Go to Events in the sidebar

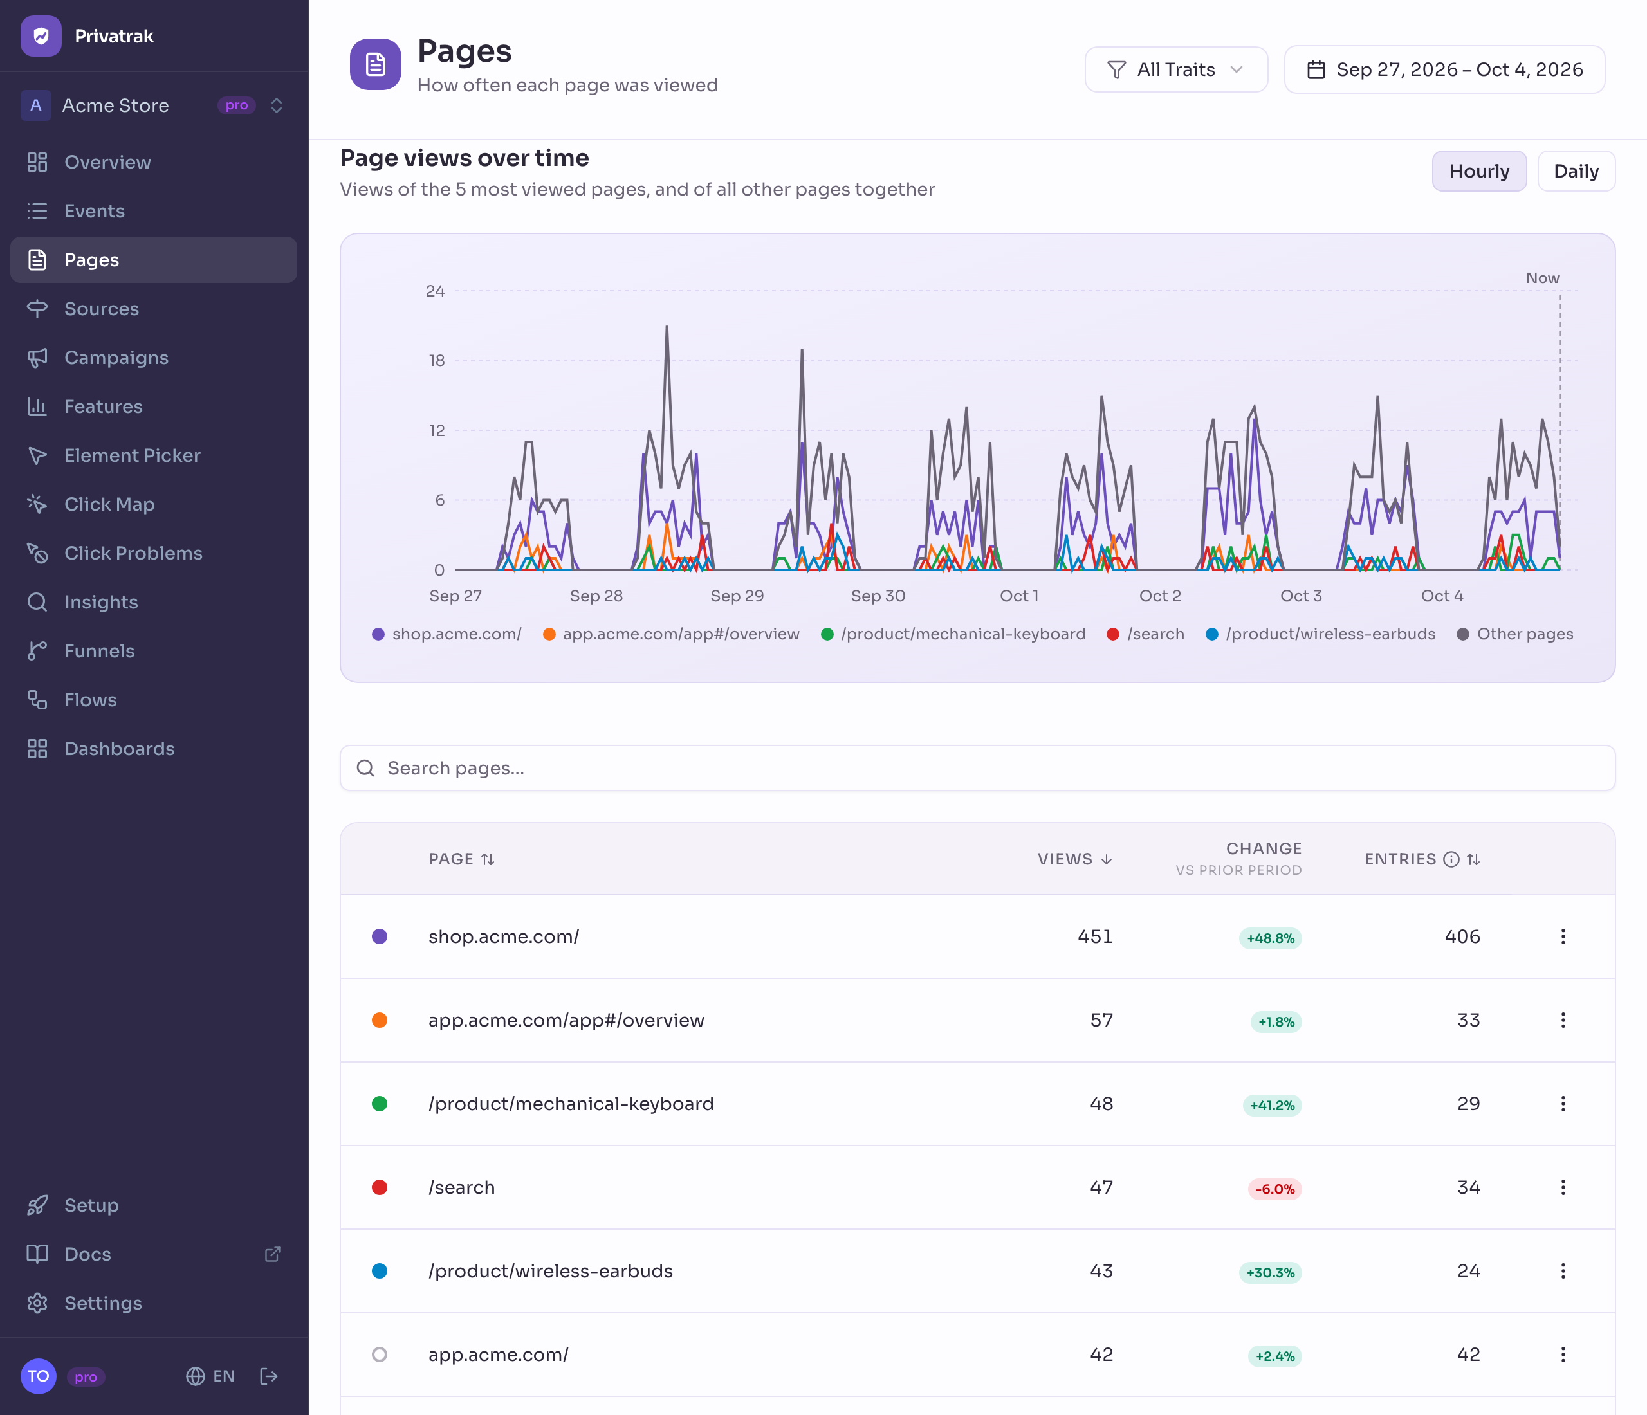click(153, 212)
